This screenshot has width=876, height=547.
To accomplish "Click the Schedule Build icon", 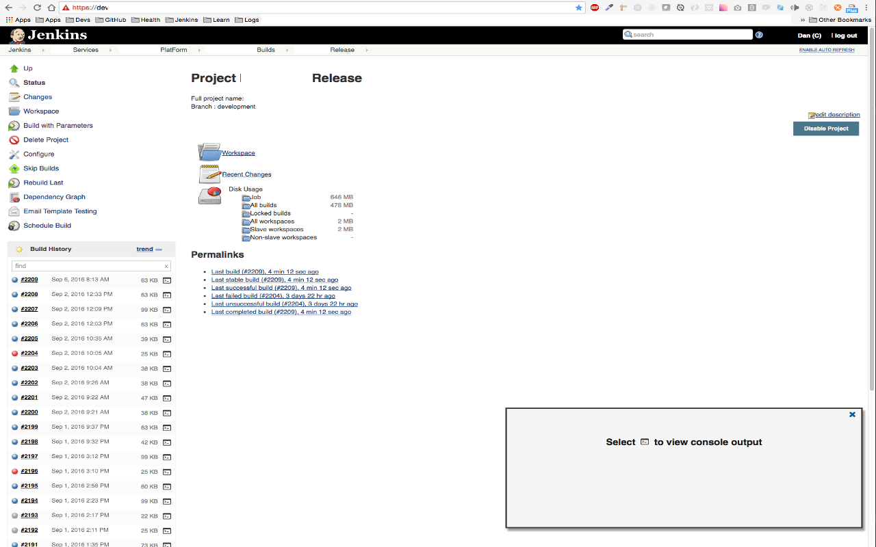I will tap(14, 226).
